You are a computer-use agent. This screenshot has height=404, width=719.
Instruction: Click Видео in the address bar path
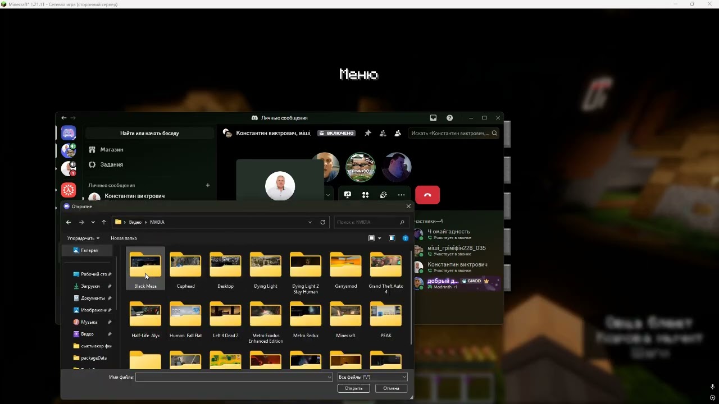click(x=135, y=222)
